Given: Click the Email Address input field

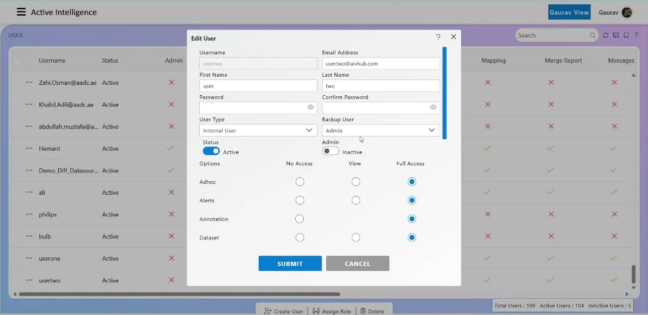Looking at the screenshot, I should click(x=381, y=64).
